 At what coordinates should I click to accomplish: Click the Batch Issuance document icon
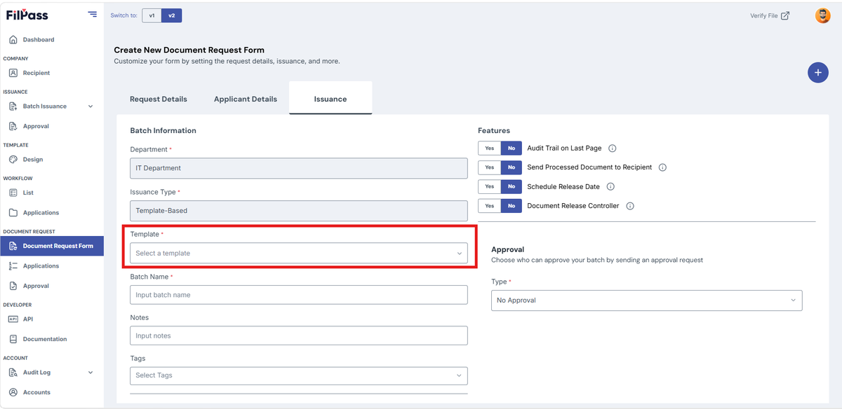coord(13,106)
